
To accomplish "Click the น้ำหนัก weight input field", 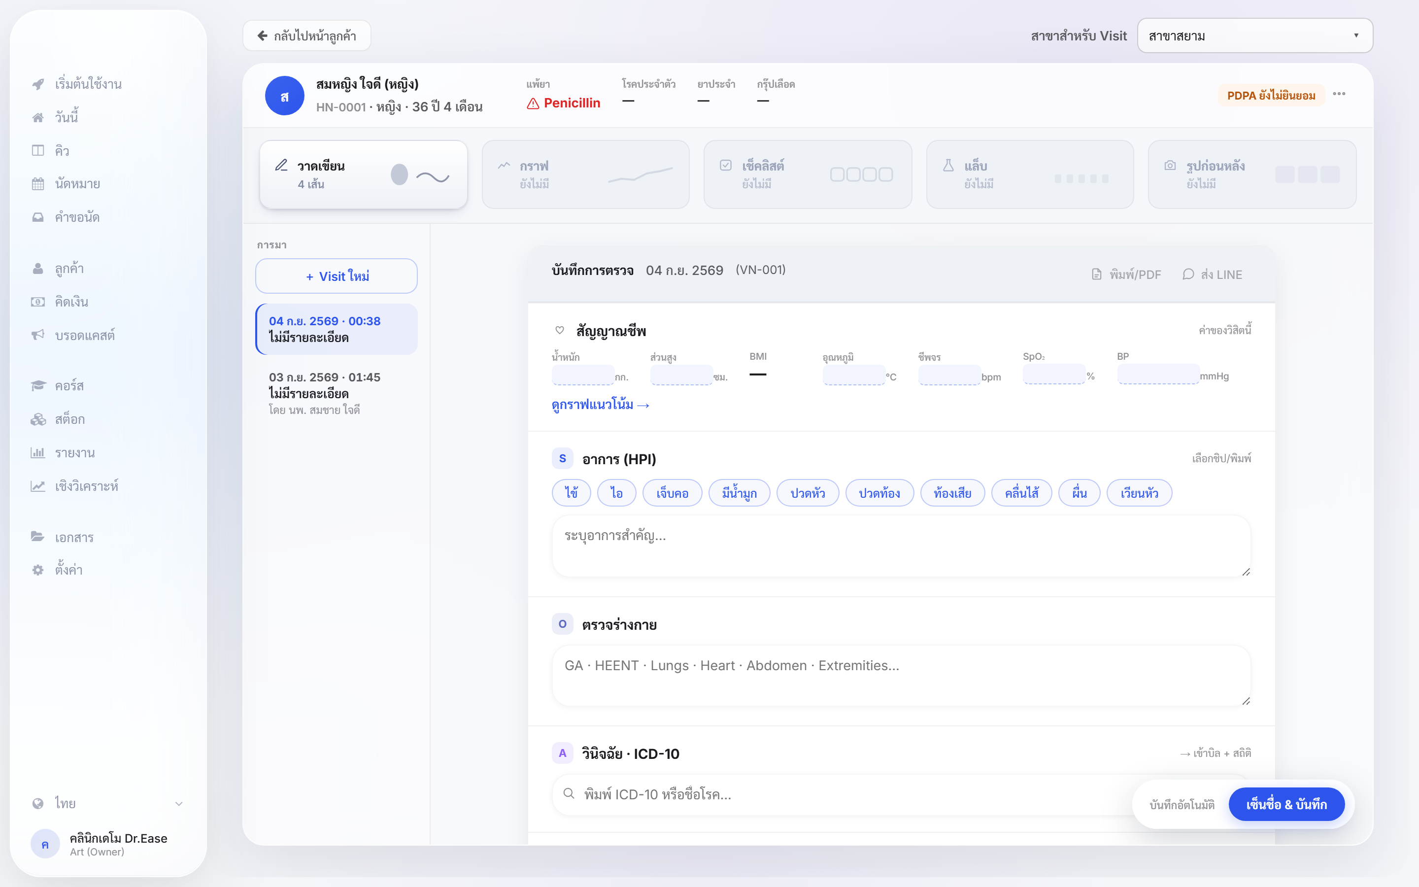I will (583, 375).
